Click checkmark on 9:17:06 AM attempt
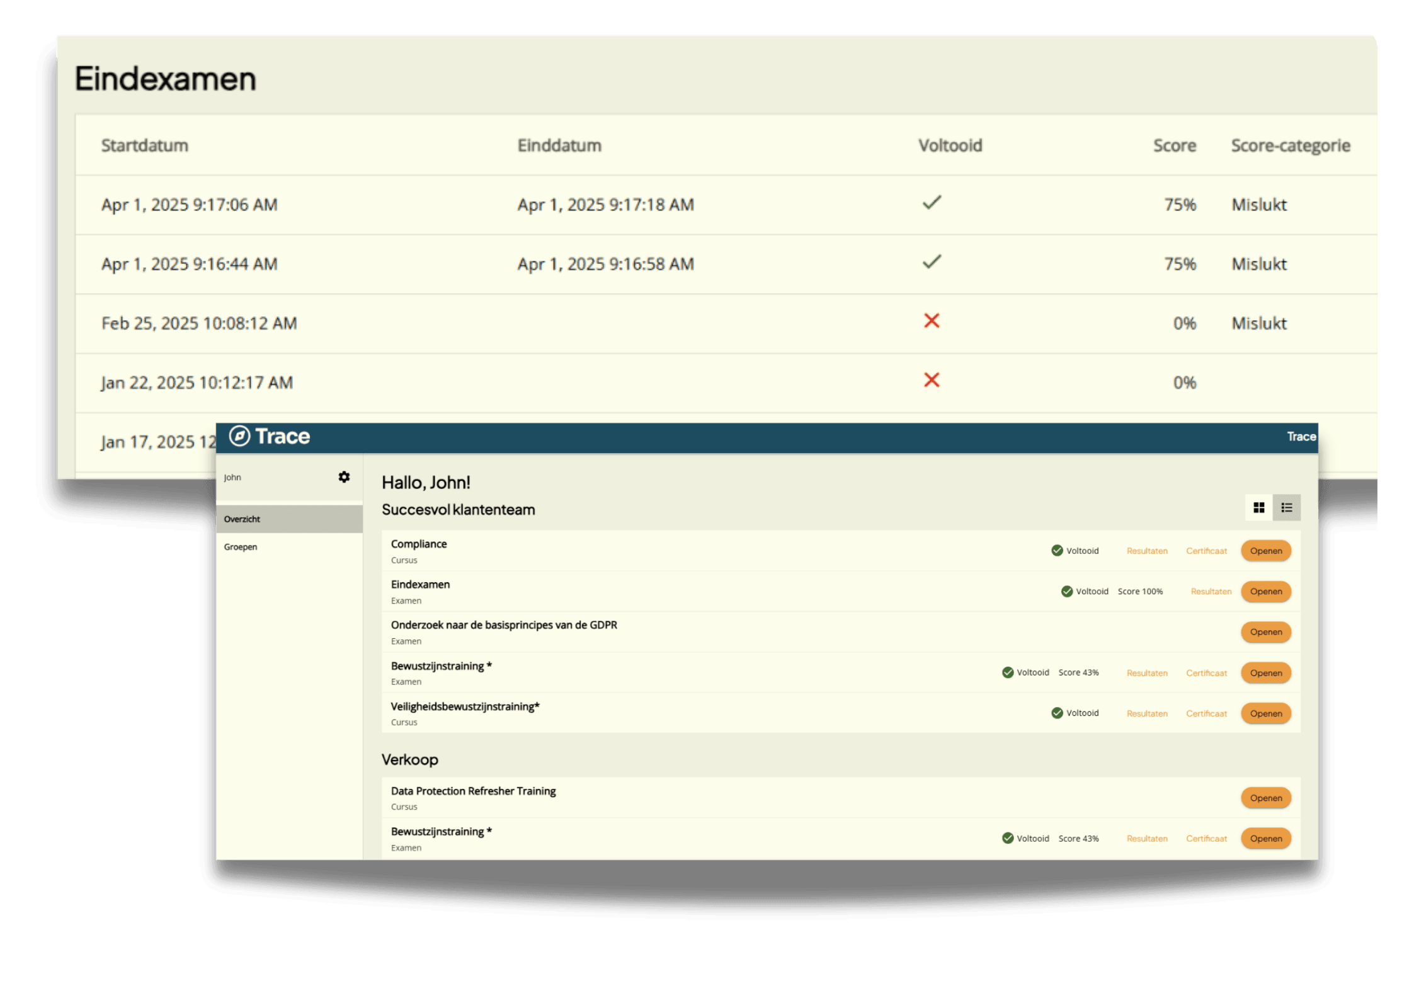The width and height of the screenshot is (1414, 1000). (x=932, y=203)
